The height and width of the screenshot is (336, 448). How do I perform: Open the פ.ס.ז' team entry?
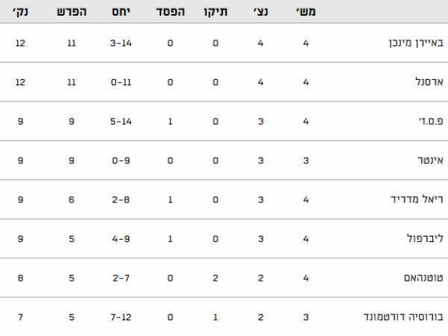(x=422, y=120)
